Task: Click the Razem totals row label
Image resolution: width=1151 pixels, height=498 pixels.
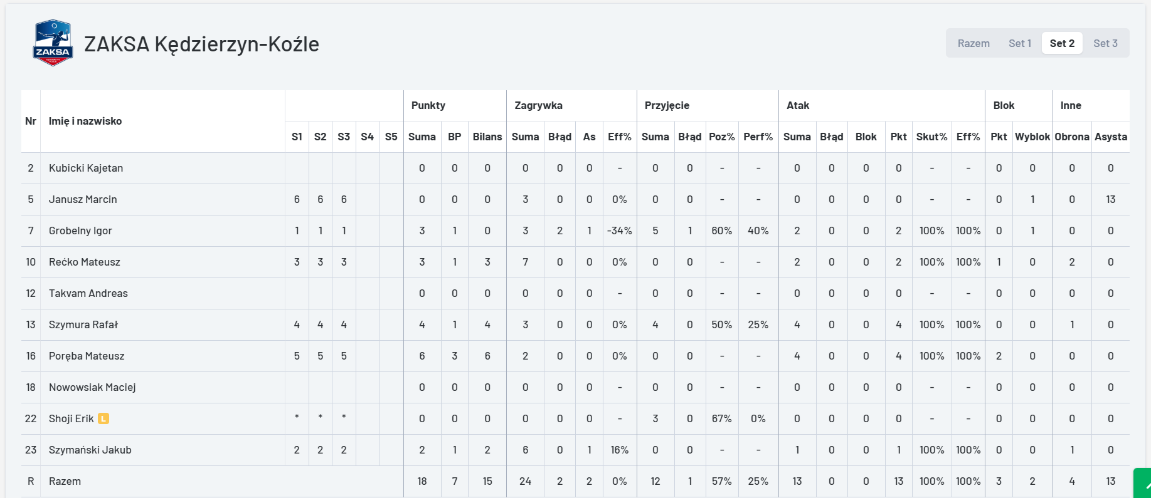Action: point(65,481)
